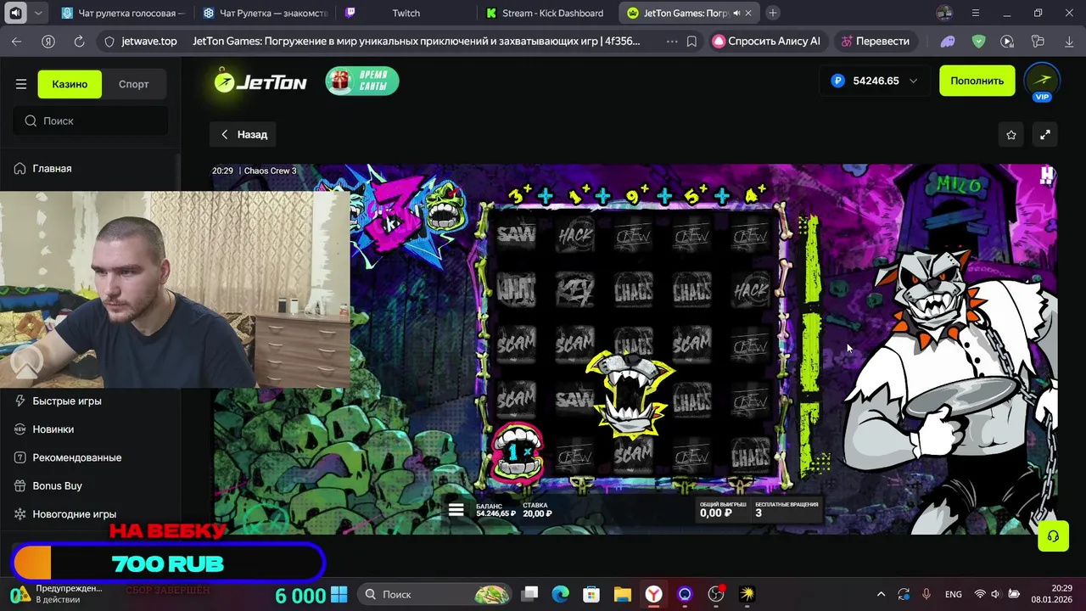This screenshot has width=1086, height=611.
Task: Switch to the Twitch tab
Action: pos(406,13)
